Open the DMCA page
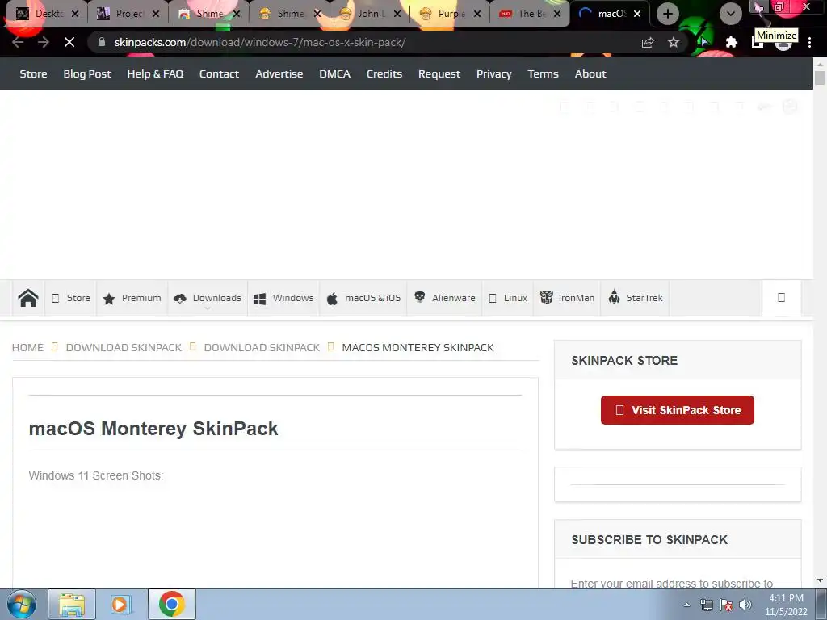Viewport: 827px width, 620px height. click(334, 73)
